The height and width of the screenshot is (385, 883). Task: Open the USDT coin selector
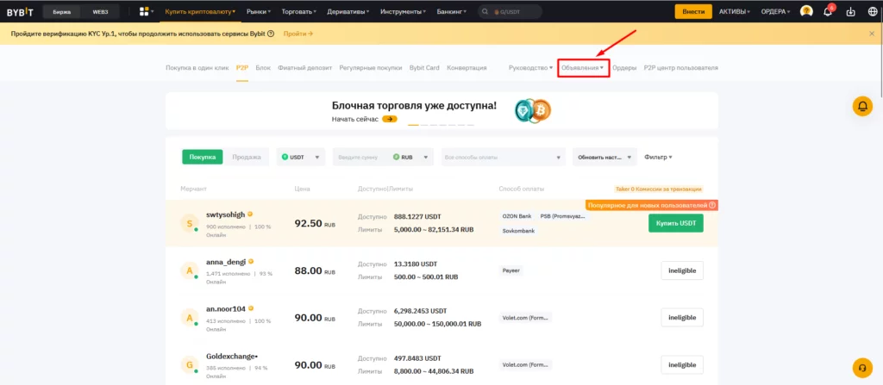[301, 157]
